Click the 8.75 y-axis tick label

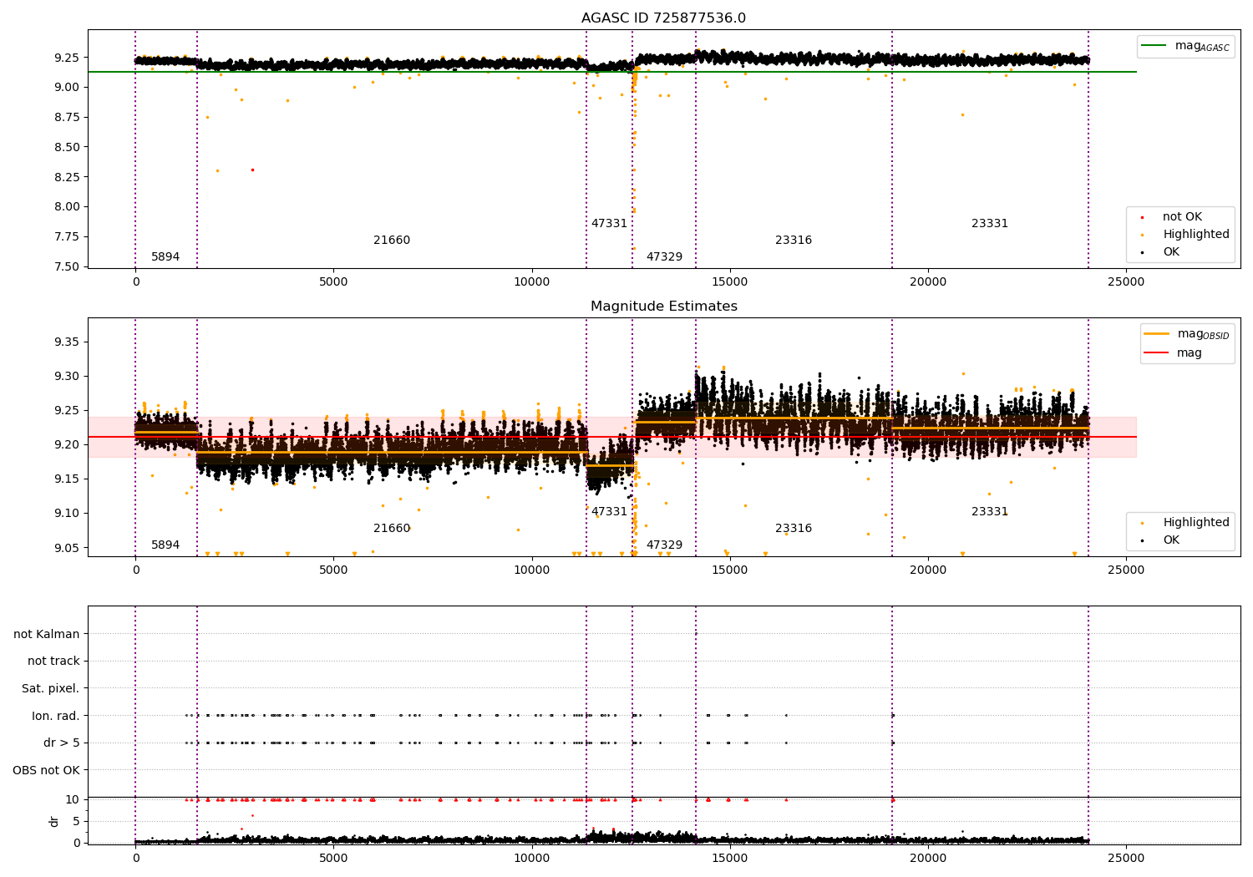66,117
